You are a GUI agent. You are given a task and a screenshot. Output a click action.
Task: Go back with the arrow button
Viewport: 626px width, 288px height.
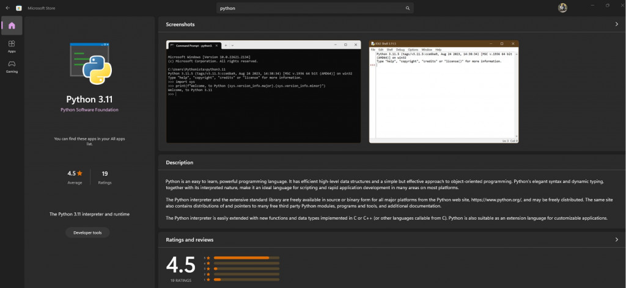(x=7, y=8)
